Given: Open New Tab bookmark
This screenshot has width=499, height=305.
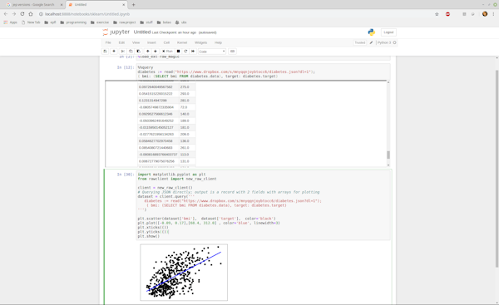Looking at the screenshot, I should click(x=31, y=22).
